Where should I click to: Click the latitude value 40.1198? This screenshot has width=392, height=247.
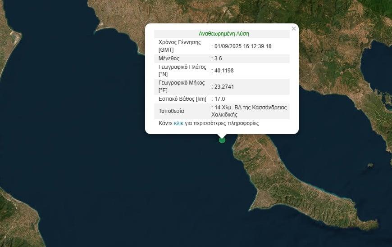click(x=224, y=71)
